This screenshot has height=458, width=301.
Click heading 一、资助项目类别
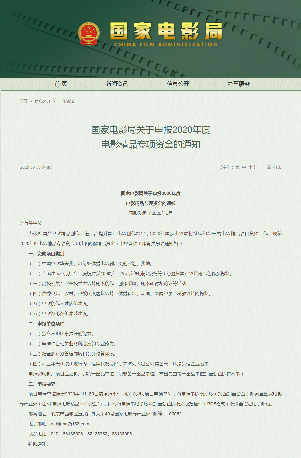coord(46,254)
